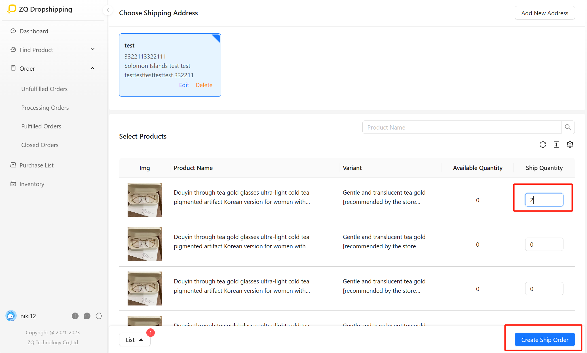587x353 pixels.
Task: Click first row product name text
Action: [x=242, y=197]
